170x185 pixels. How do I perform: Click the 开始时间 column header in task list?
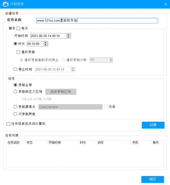click(55, 142)
